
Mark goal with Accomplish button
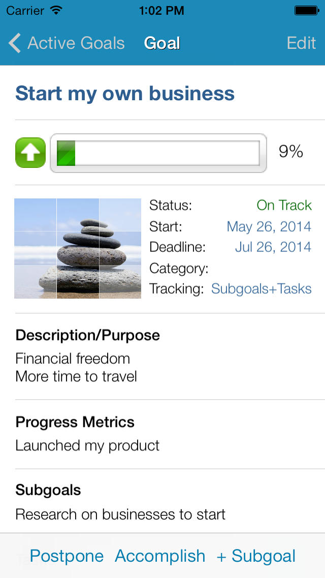[160, 556]
